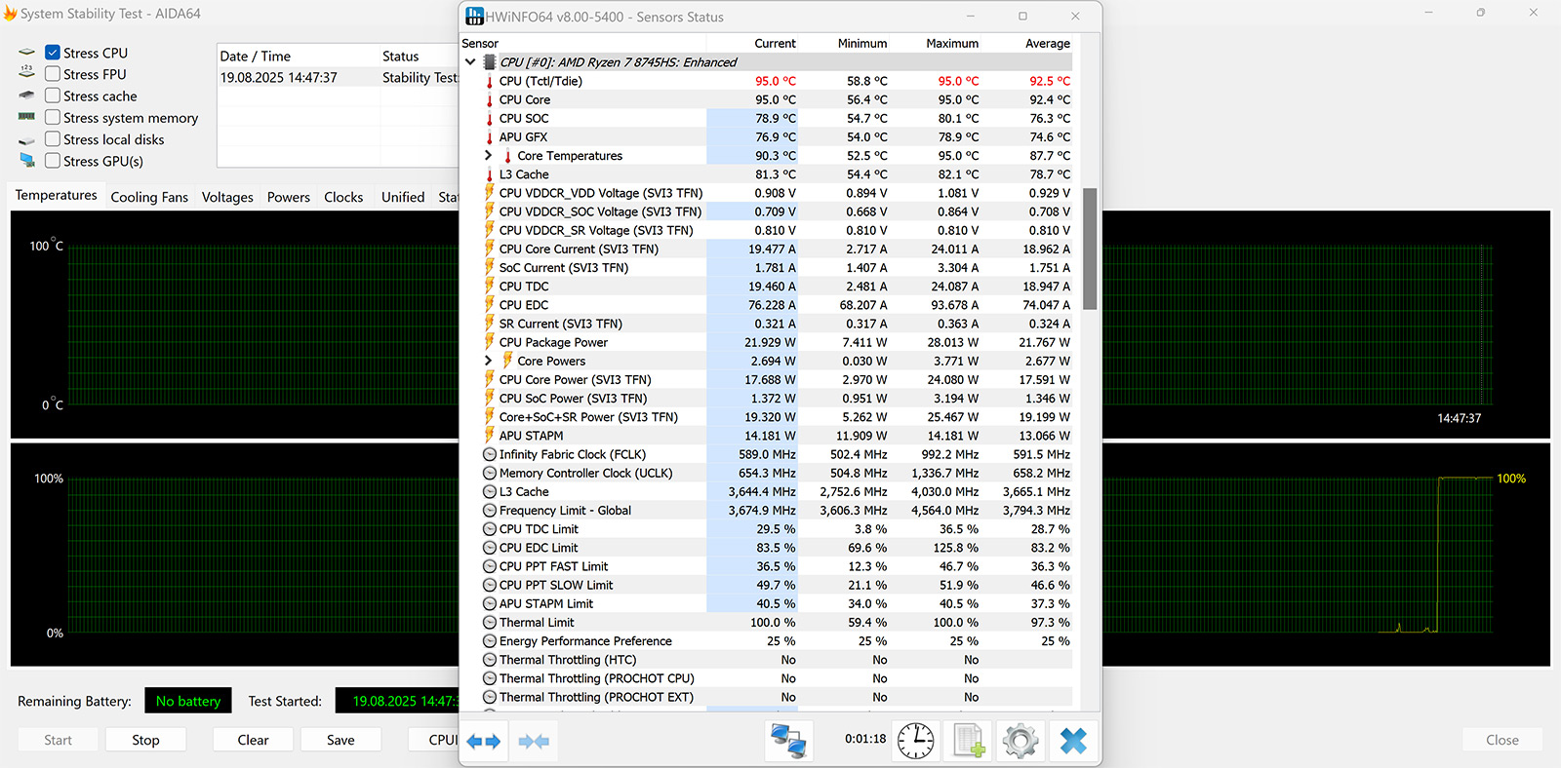This screenshot has width=1561, height=768.
Task: Click the Clear button
Action: [253, 740]
